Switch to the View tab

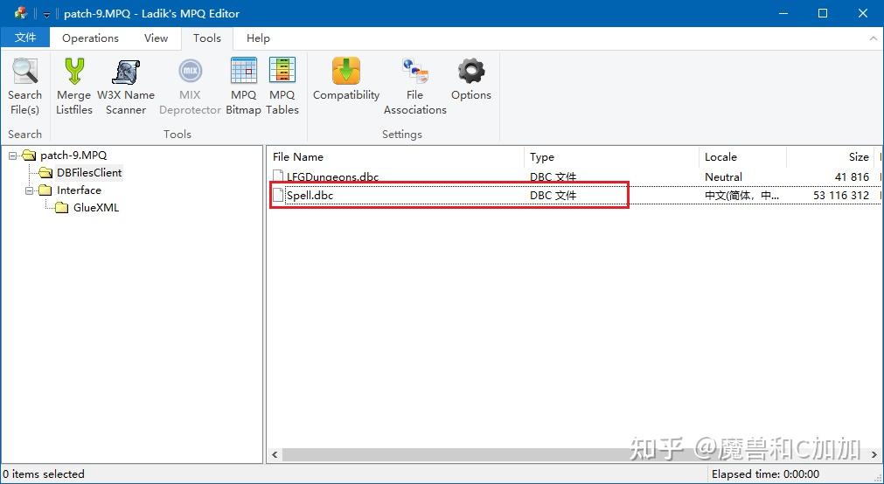[x=156, y=38]
